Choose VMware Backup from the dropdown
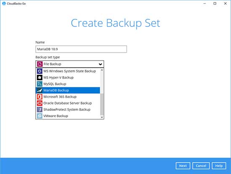 point(68,116)
